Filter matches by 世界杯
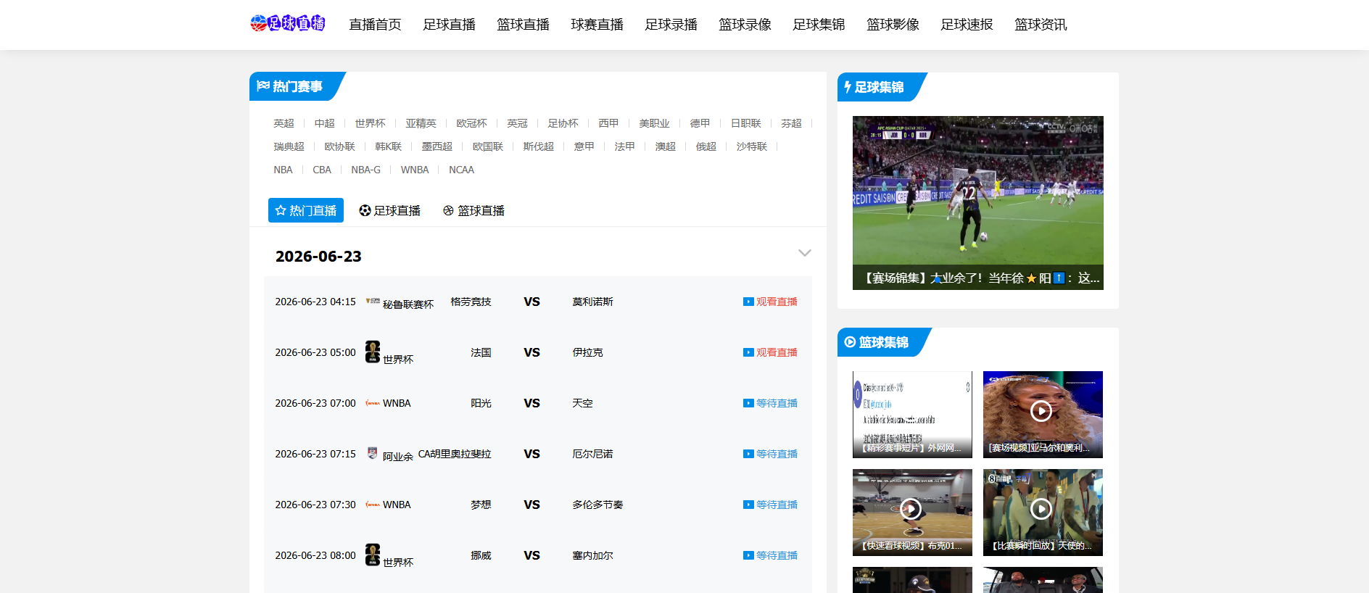 (x=370, y=123)
